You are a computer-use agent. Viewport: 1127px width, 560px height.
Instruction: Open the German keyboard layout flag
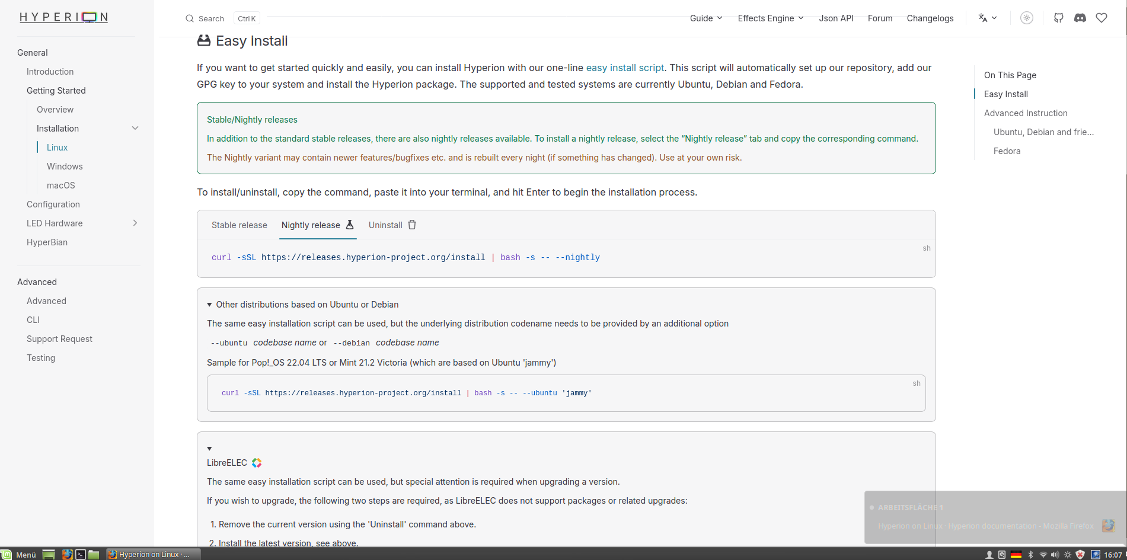[x=1016, y=555]
